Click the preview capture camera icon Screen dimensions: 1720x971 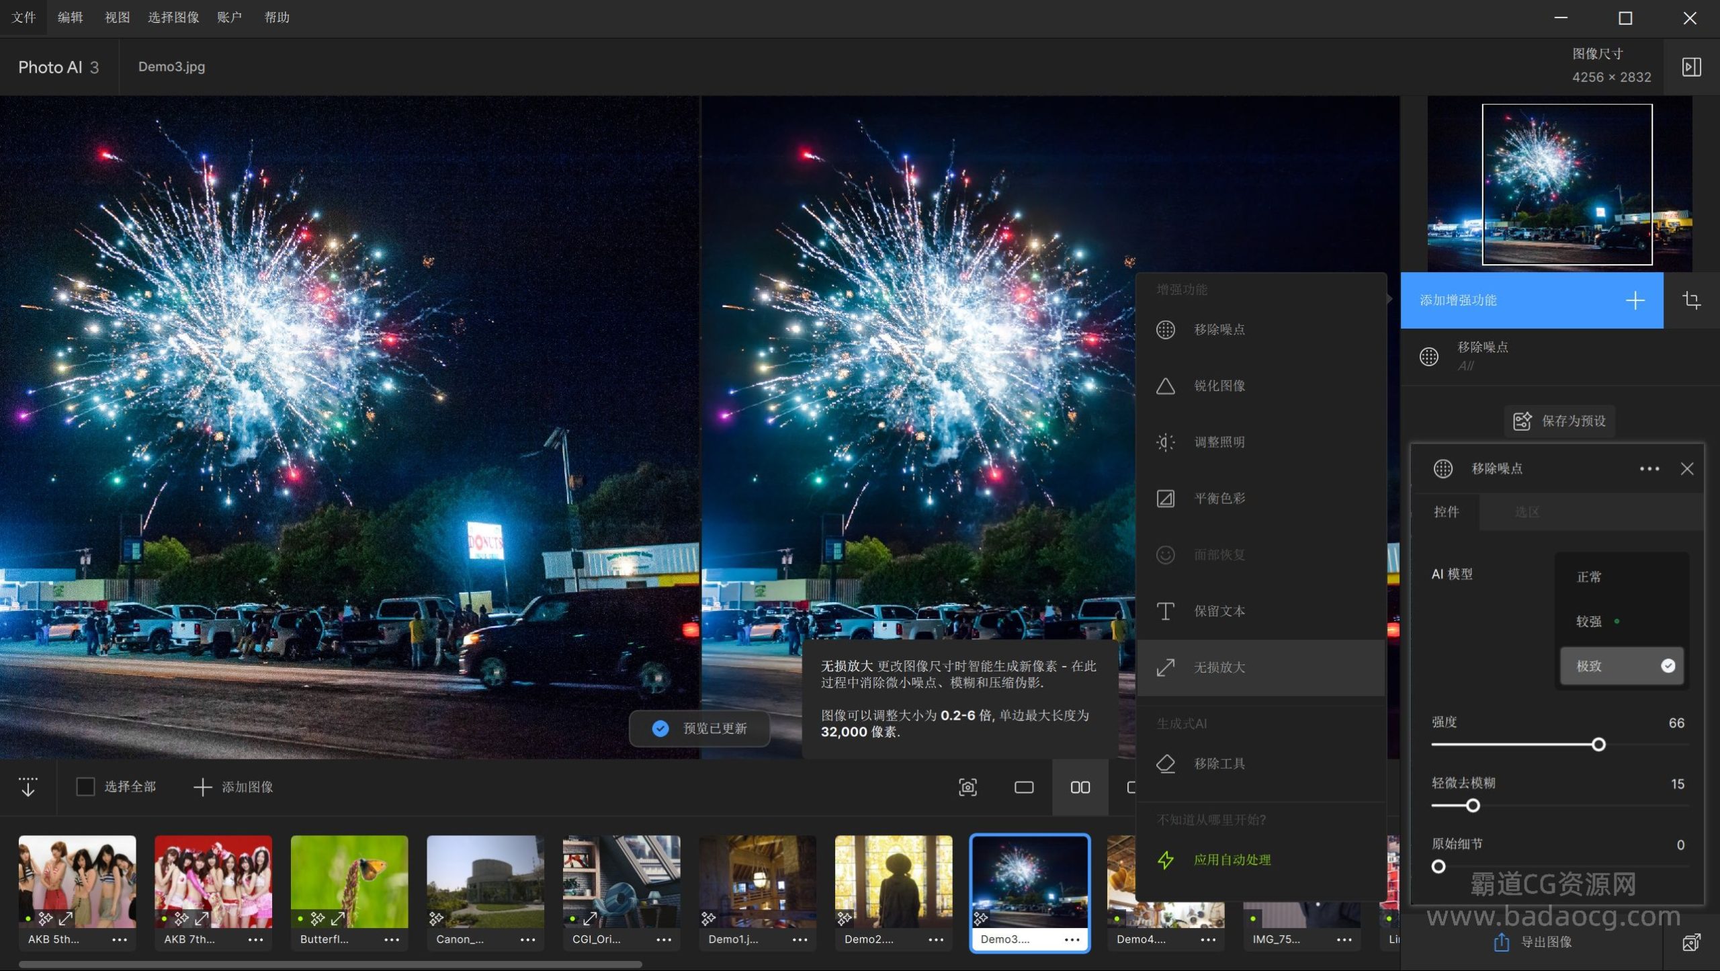967,787
